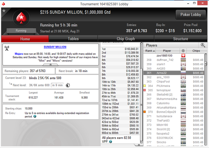
Task: Switch to the Tables tab
Action: (x=73, y=39)
